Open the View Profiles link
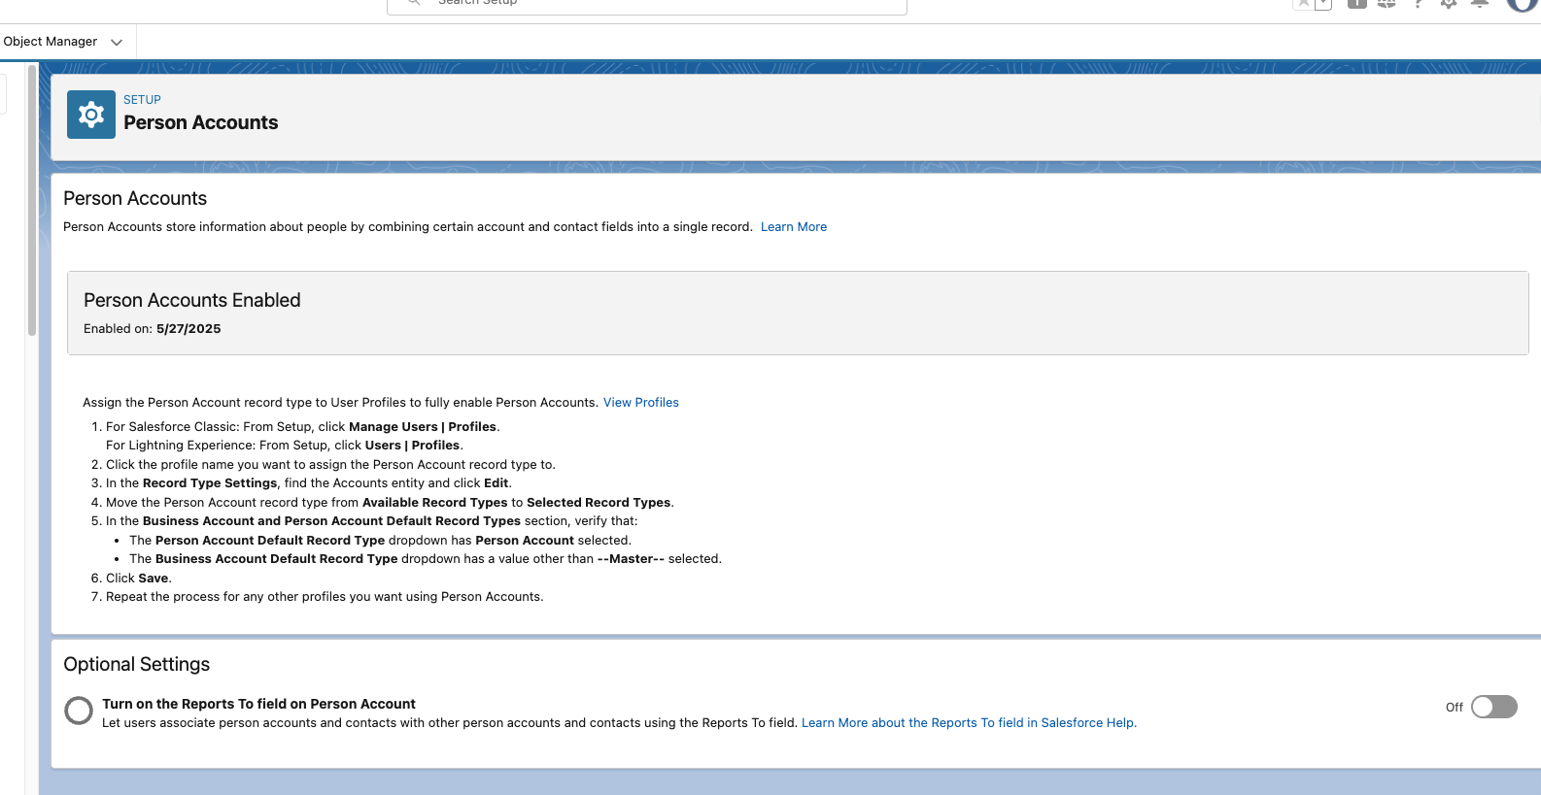 (641, 403)
